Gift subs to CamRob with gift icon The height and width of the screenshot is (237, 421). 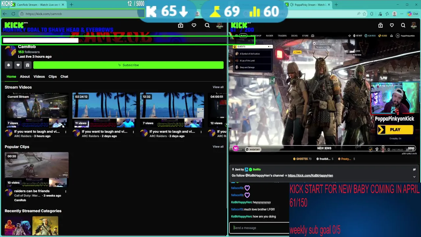point(28,65)
